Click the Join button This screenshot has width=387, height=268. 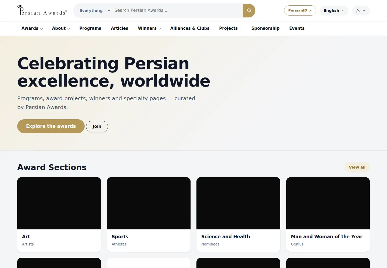point(97,126)
